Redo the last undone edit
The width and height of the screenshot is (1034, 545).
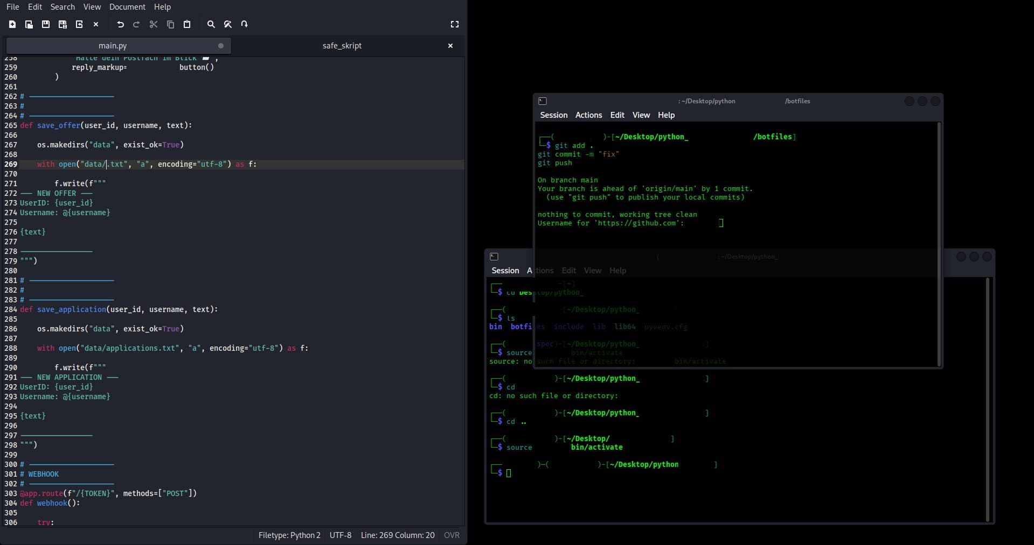[137, 24]
